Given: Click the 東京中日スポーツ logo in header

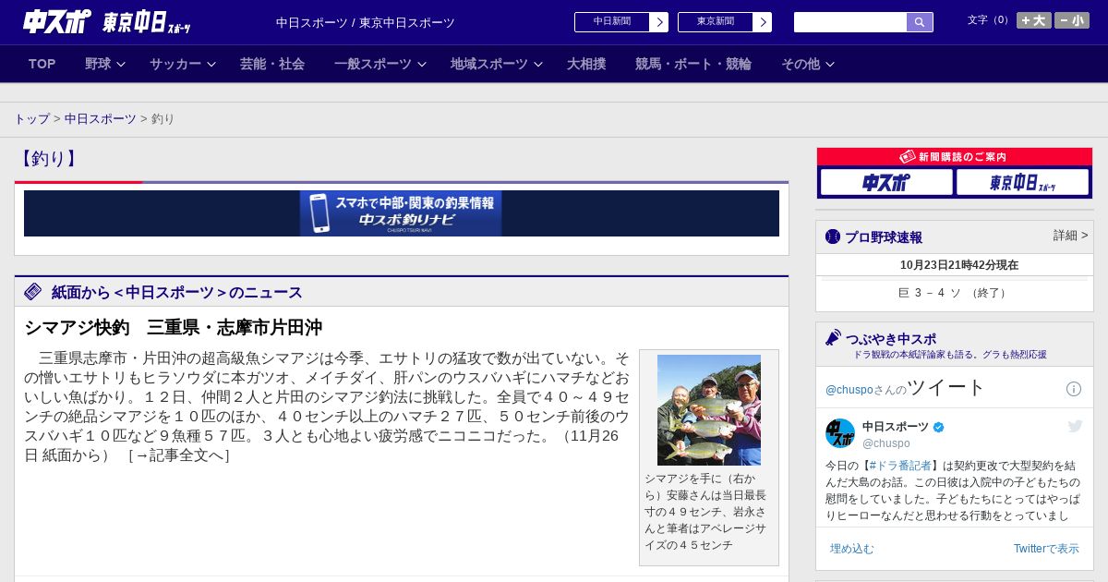Looking at the screenshot, I should click(x=146, y=22).
